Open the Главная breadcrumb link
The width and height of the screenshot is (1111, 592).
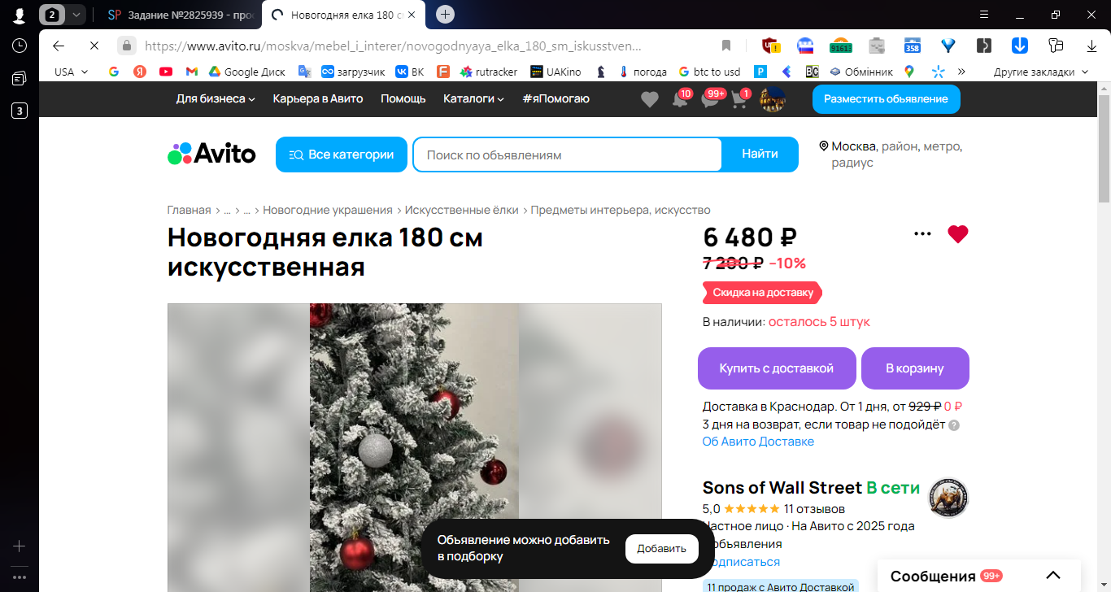(189, 210)
